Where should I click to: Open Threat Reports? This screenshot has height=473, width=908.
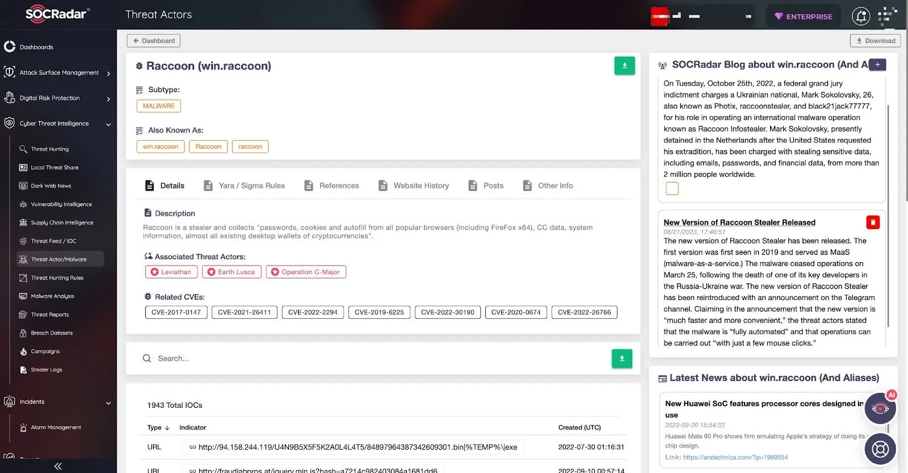pos(50,315)
